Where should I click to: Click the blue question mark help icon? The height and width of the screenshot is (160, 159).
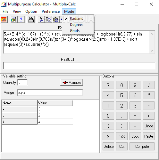point(21,20)
